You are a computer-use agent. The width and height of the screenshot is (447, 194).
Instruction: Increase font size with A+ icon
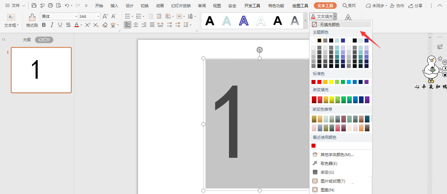(x=105, y=16)
